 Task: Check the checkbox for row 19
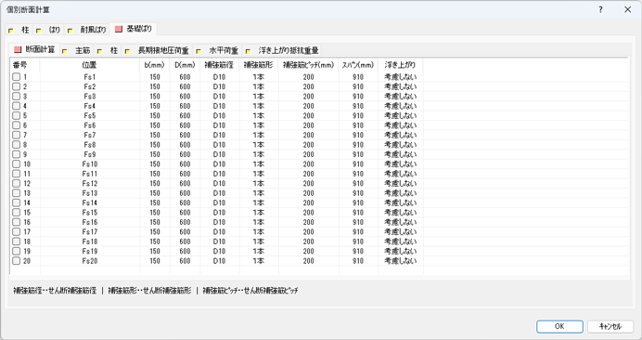16,251
